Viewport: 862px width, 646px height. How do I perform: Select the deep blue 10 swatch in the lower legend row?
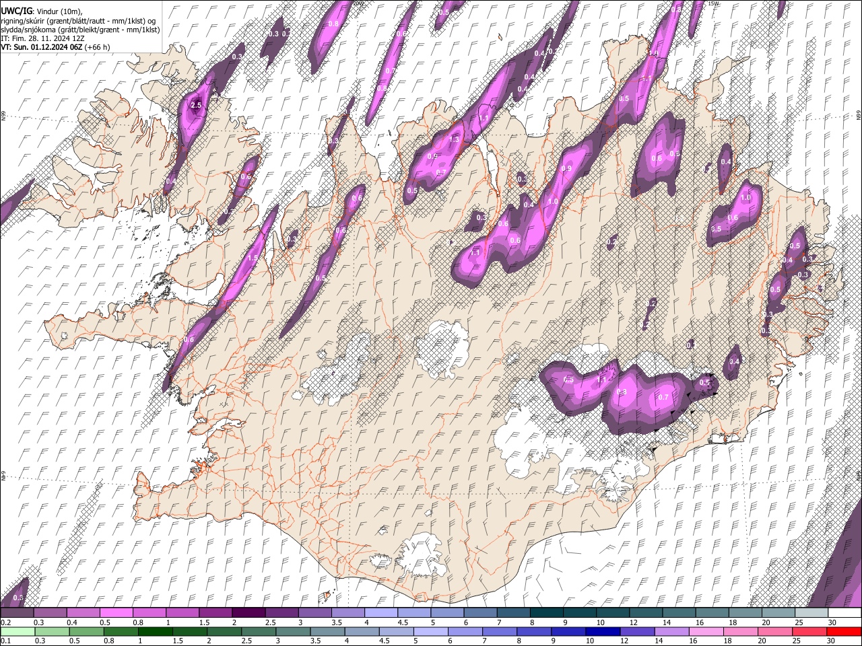603,632
